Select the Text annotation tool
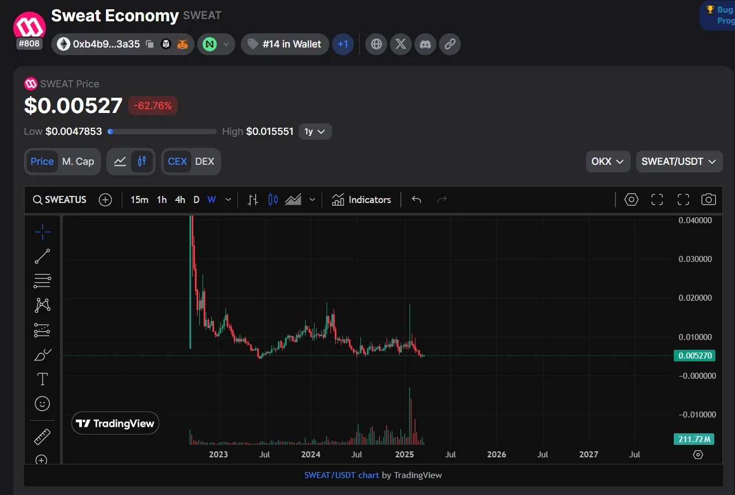 pos(42,379)
